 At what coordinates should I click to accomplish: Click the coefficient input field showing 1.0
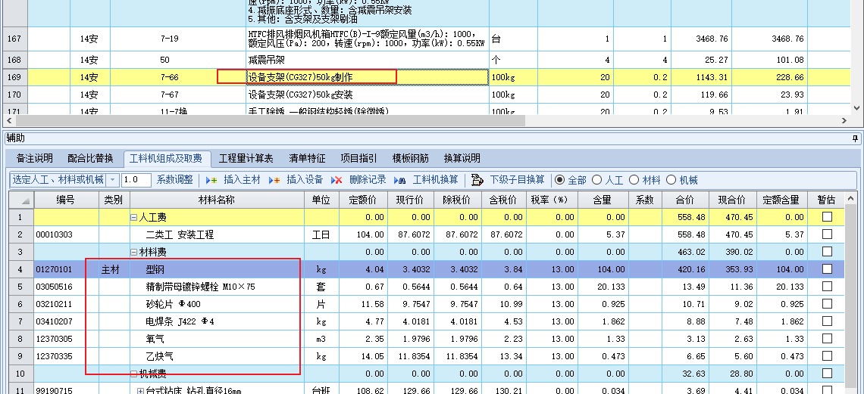tap(136, 180)
